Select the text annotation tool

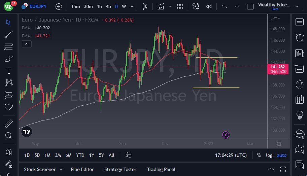(9, 71)
